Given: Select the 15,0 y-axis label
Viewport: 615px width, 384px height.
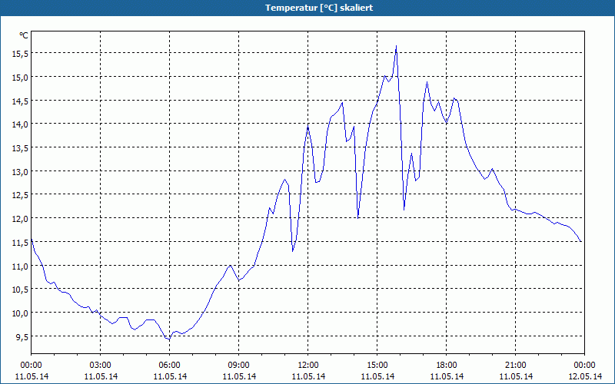Looking at the screenshot, I should [x=20, y=78].
